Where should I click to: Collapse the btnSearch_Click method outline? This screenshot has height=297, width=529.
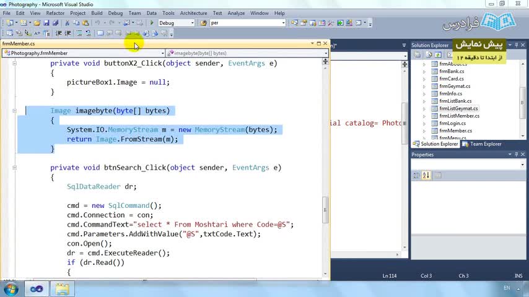click(x=14, y=168)
